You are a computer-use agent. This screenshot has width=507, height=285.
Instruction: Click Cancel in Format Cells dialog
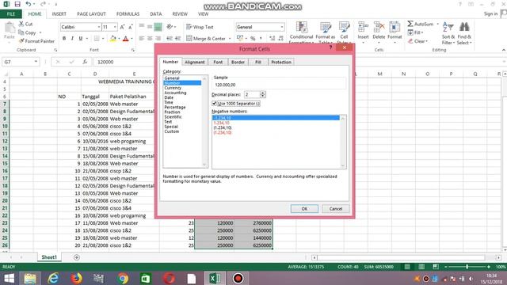tap(336, 209)
